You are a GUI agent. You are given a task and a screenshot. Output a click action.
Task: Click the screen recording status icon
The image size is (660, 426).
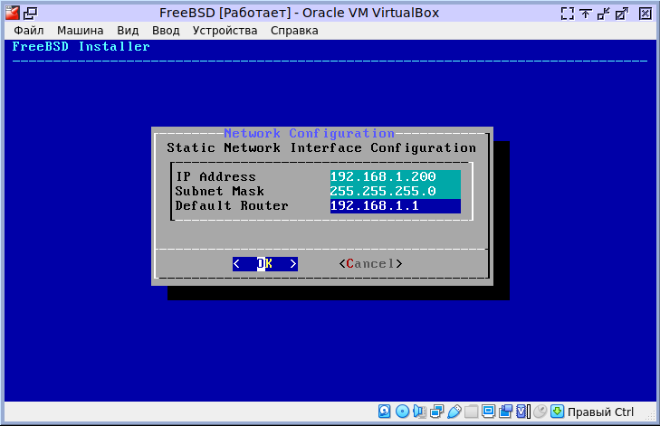505,412
